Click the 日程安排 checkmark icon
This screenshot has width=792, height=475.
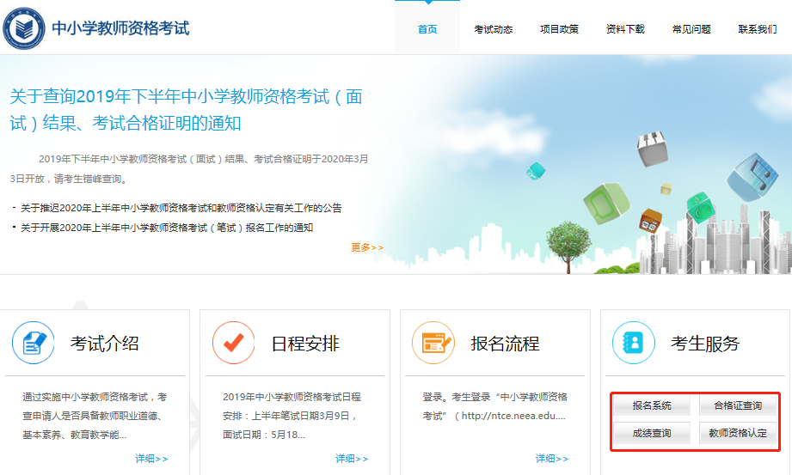[x=233, y=344]
